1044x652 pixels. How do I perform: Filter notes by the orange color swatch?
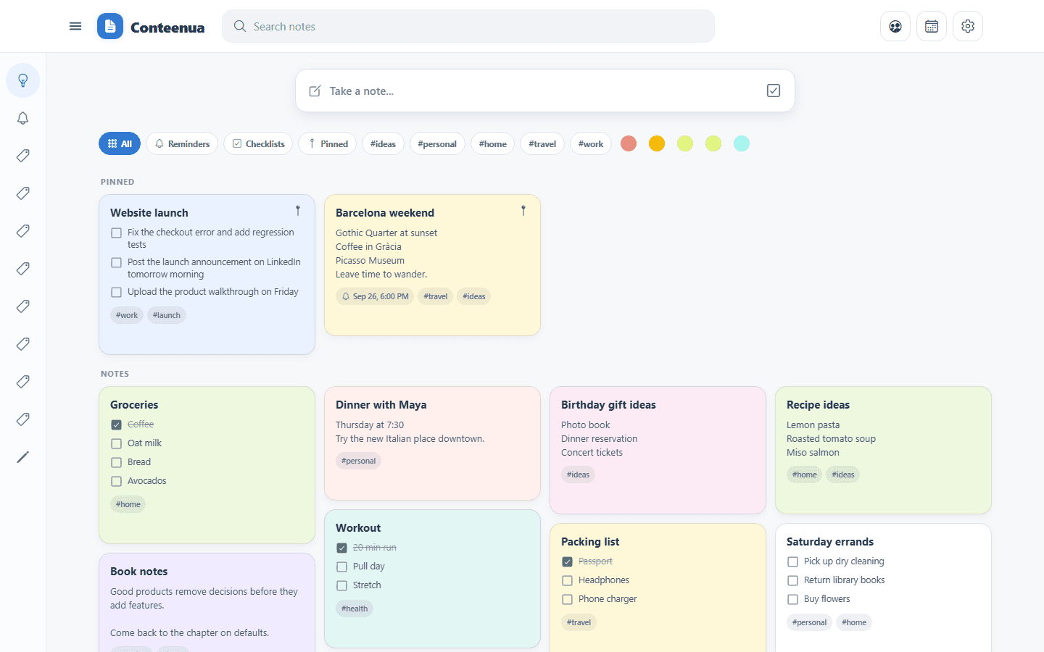pos(657,143)
